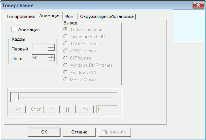Choose Animator Pro FLIC output
Viewport: 206px width, 140px height.
click(x=66, y=36)
